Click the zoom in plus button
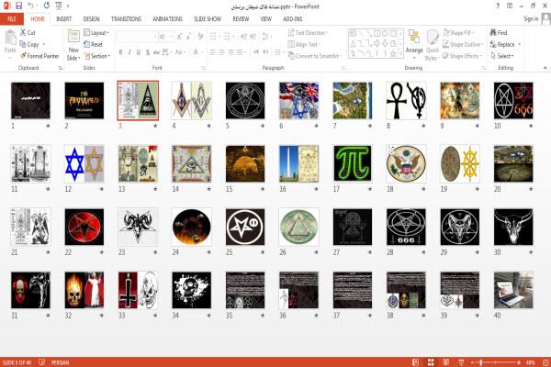The width and height of the screenshot is (551, 367). tap(518, 362)
